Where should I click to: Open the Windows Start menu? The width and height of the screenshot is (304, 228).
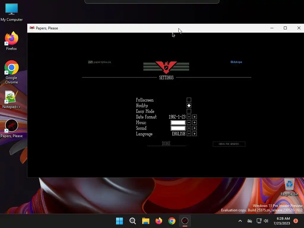[119, 221]
